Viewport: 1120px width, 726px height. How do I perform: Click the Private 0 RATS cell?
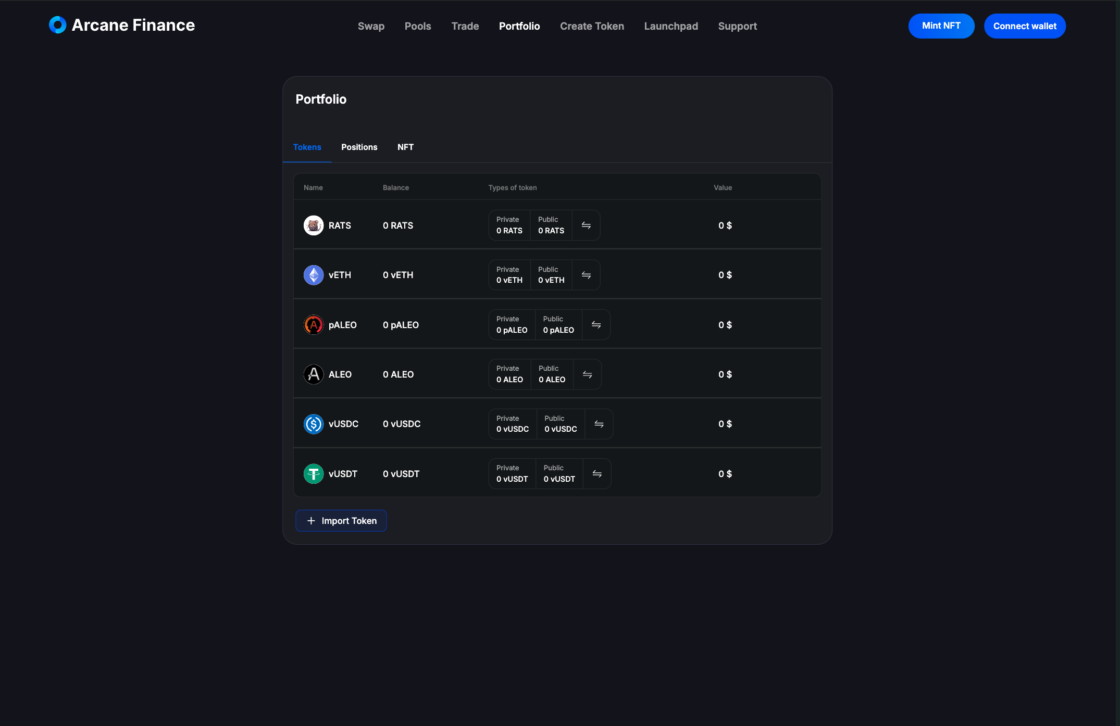(x=509, y=226)
